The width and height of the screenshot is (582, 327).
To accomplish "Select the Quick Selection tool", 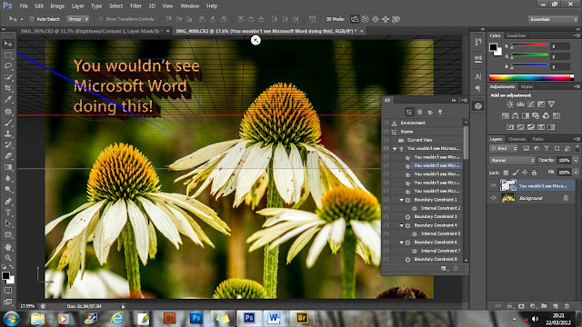I will click(8, 77).
